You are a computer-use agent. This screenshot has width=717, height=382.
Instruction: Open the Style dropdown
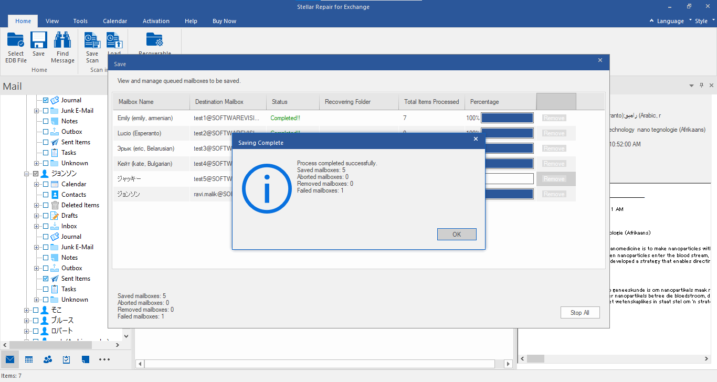[704, 21]
